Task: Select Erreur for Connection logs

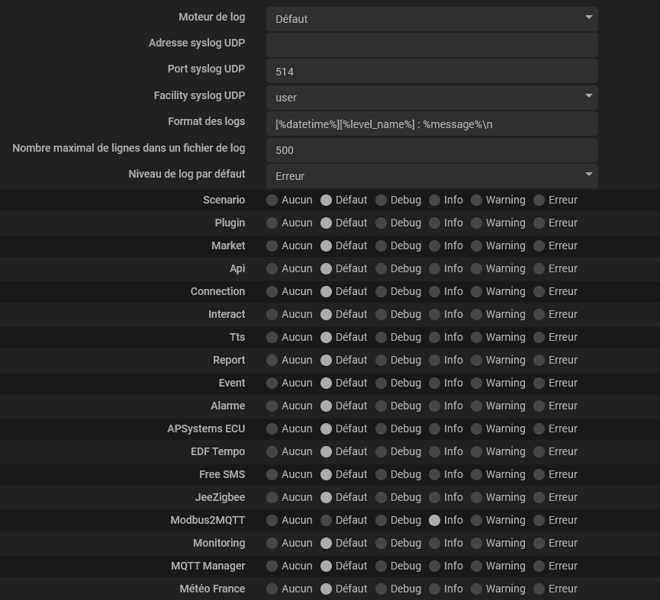Action: 539,291
